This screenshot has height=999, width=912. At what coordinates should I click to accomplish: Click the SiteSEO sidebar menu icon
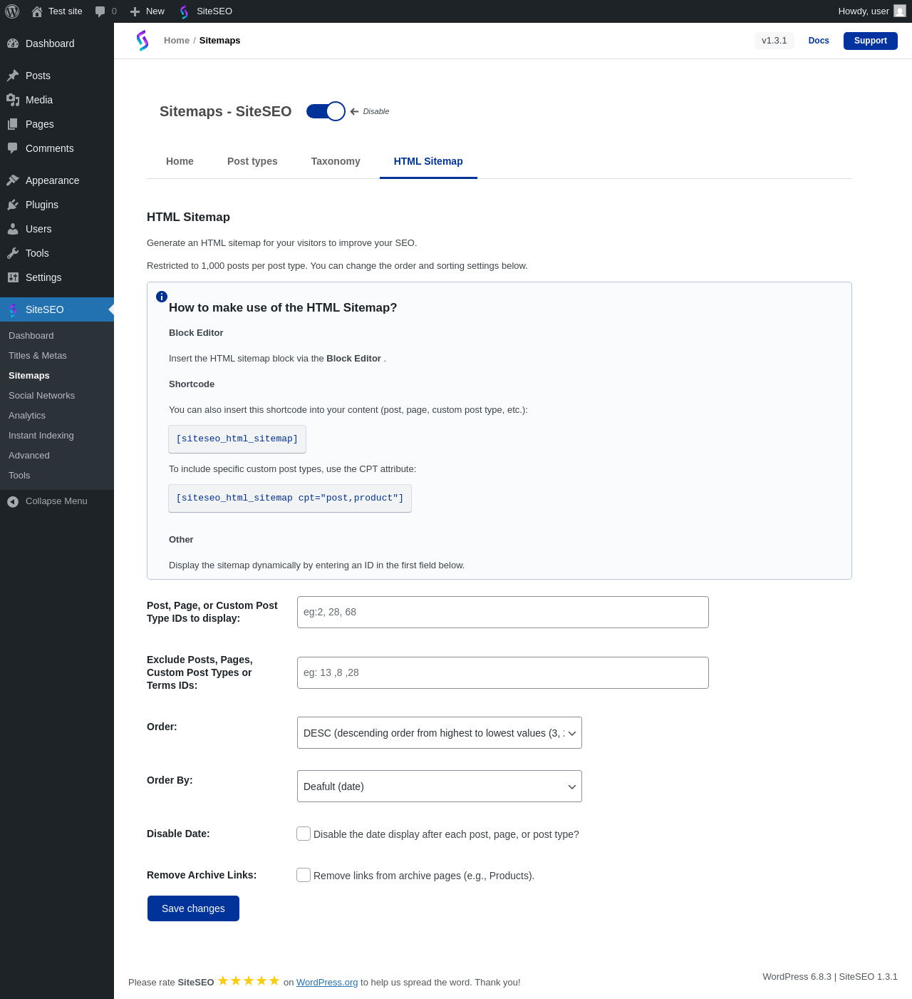tap(13, 309)
